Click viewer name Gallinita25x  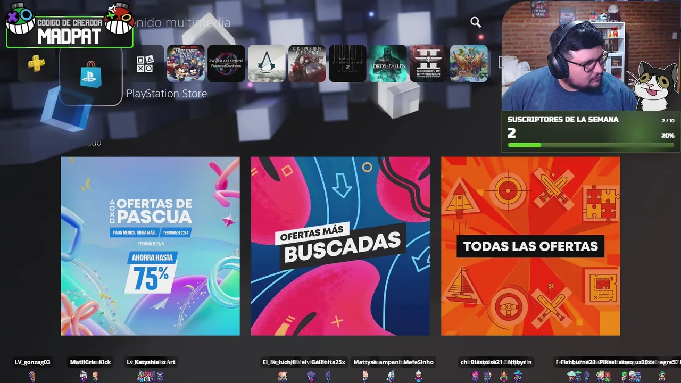coord(328,362)
